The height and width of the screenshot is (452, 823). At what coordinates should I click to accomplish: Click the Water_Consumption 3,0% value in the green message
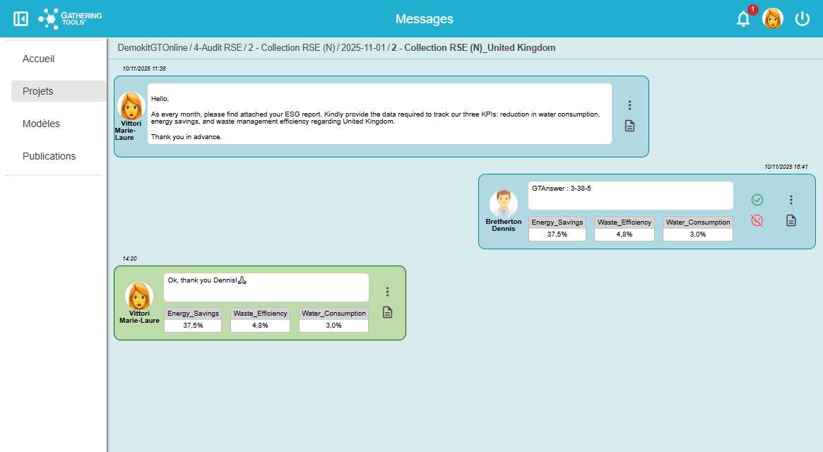click(x=333, y=326)
